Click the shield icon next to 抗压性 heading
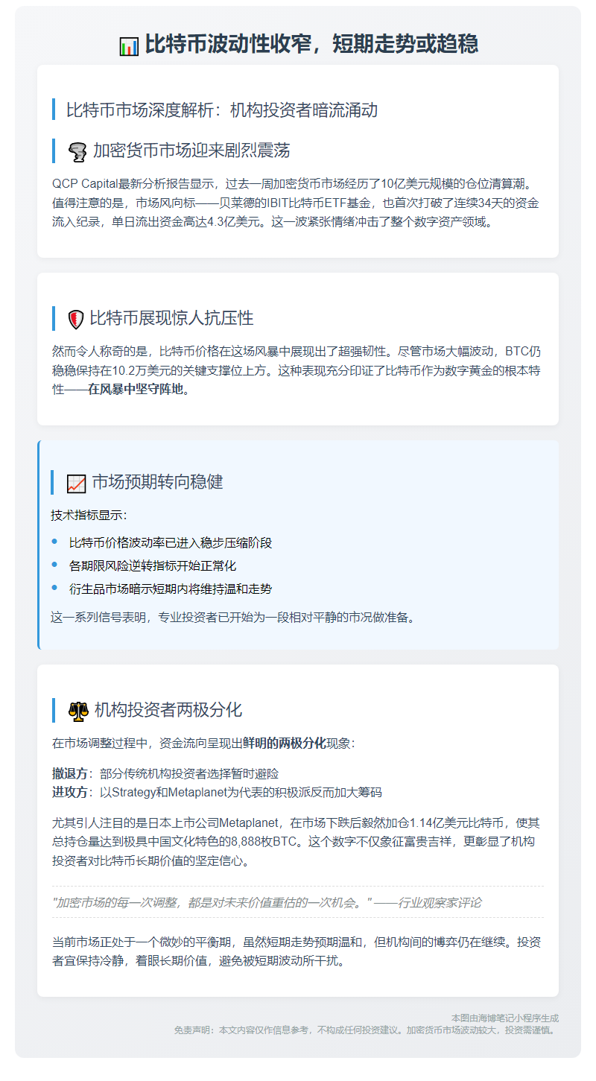596x1081 pixels. click(x=77, y=317)
